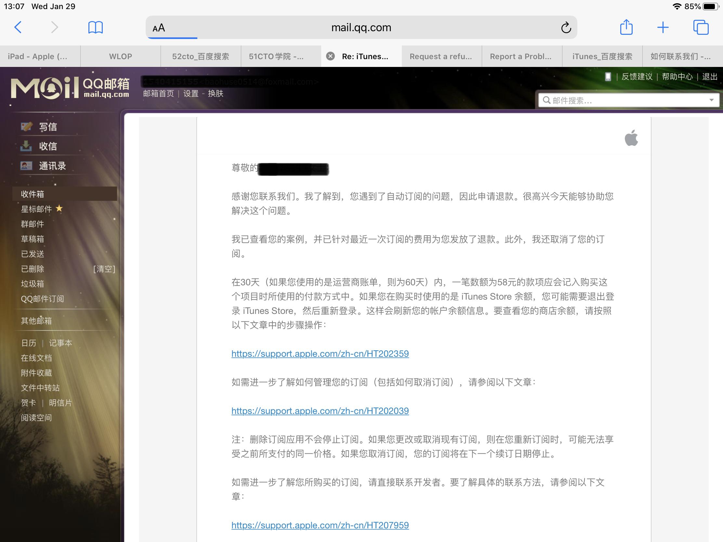
Task: Open the AA page settings icon
Action: [159, 28]
